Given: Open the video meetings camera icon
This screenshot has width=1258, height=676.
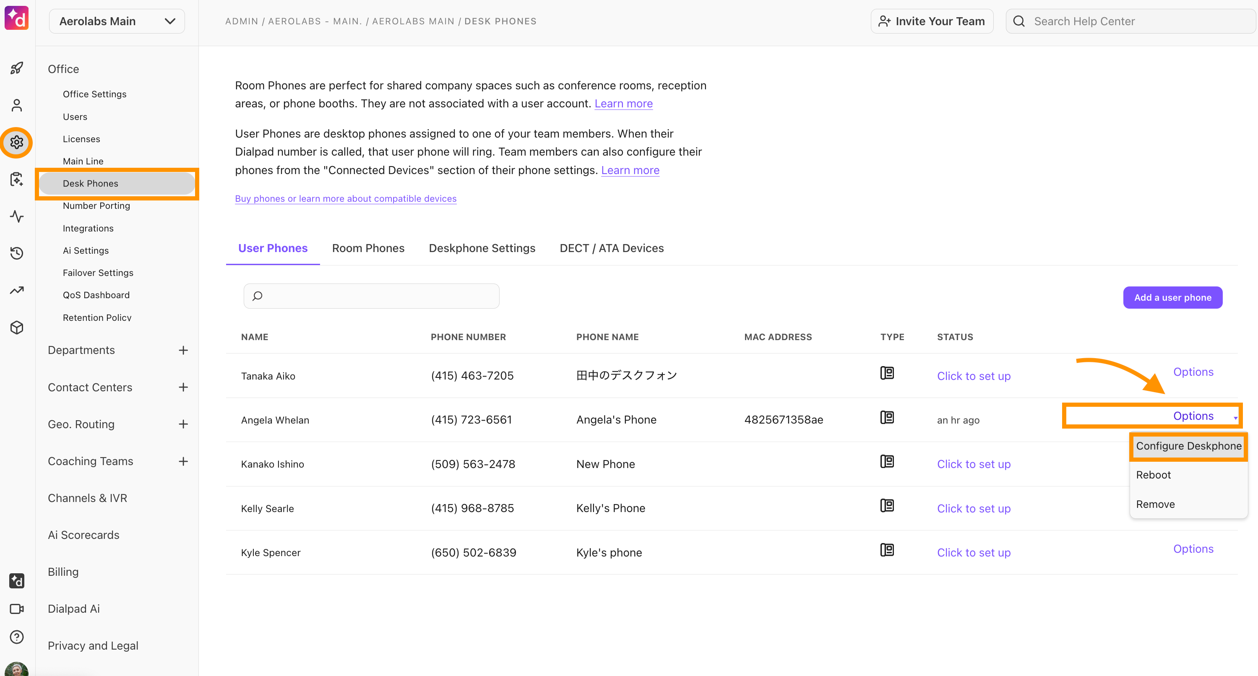Looking at the screenshot, I should click(17, 608).
